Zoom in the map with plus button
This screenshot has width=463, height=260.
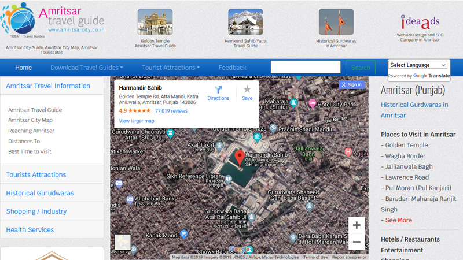click(357, 225)
